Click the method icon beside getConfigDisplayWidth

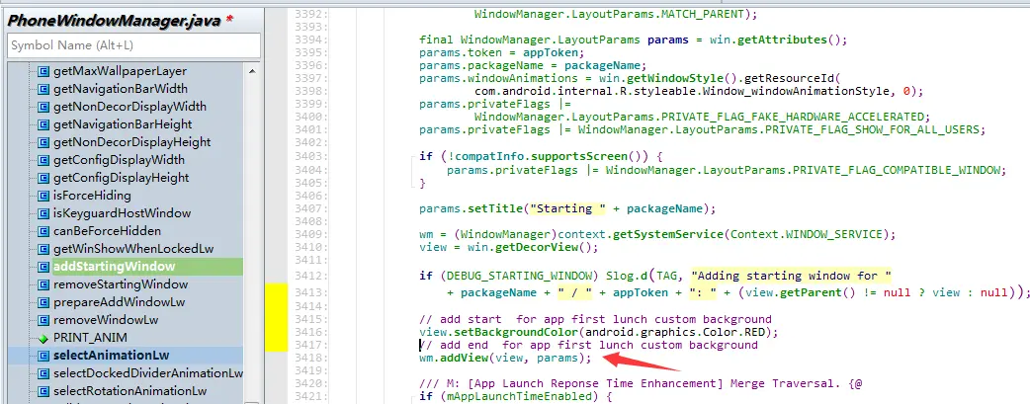point(43,160)
